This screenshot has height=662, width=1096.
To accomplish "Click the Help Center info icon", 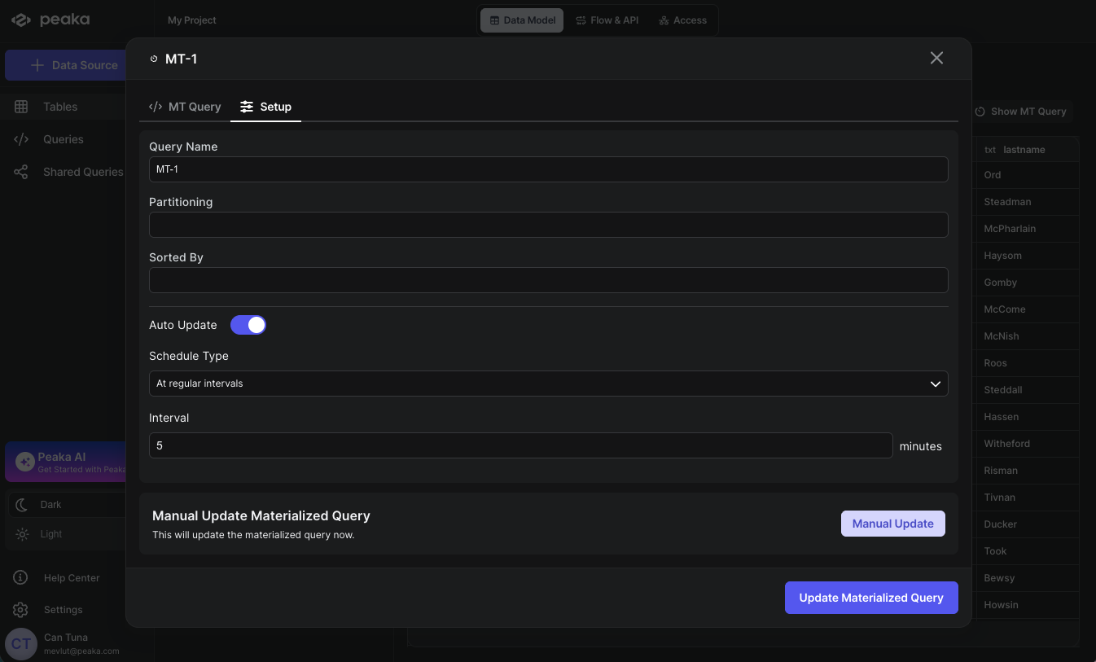I will click(21, 578).
